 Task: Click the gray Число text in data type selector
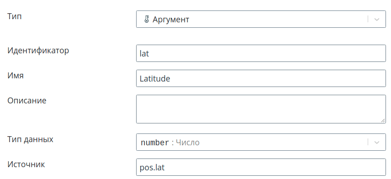click(x=188, y=143)
